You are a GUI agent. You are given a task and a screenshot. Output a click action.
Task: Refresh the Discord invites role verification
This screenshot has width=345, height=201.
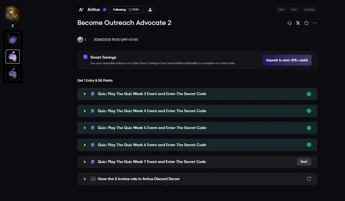pyautogui.click(x=309, y=179)
